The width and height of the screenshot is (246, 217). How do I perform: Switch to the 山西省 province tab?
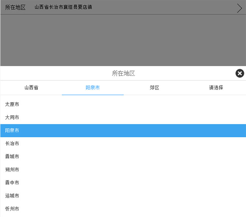pos(31,88)
